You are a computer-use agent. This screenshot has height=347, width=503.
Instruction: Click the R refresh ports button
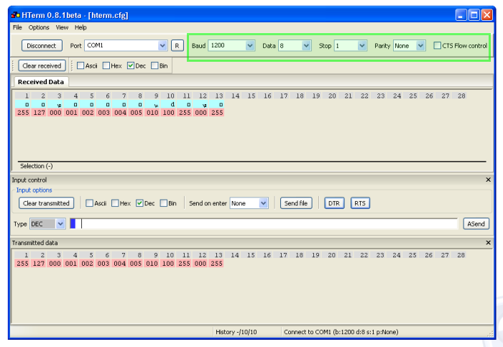177,45
